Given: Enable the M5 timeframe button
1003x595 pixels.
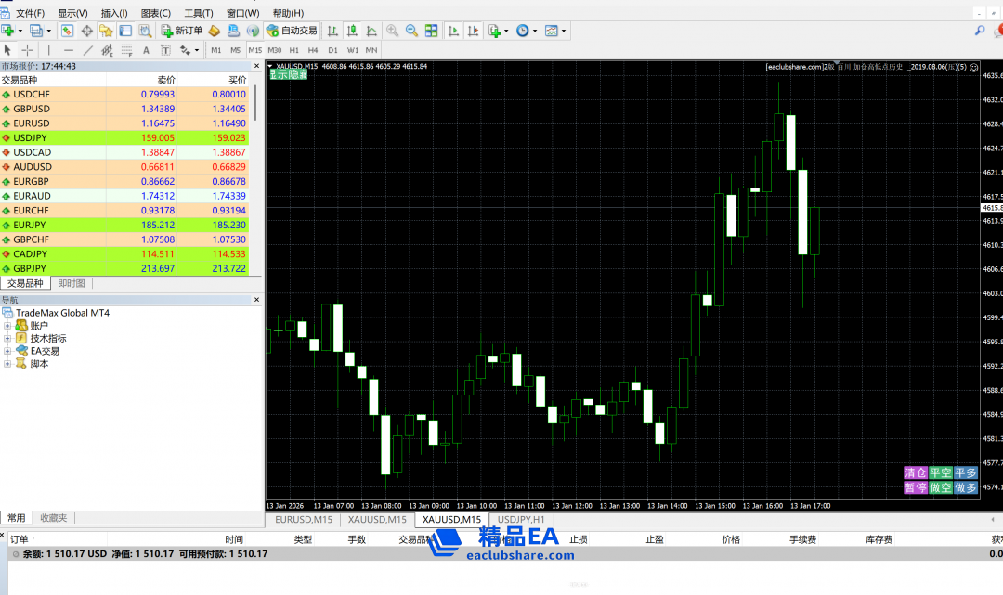Looking at the screenshot, I should [235, 50].
